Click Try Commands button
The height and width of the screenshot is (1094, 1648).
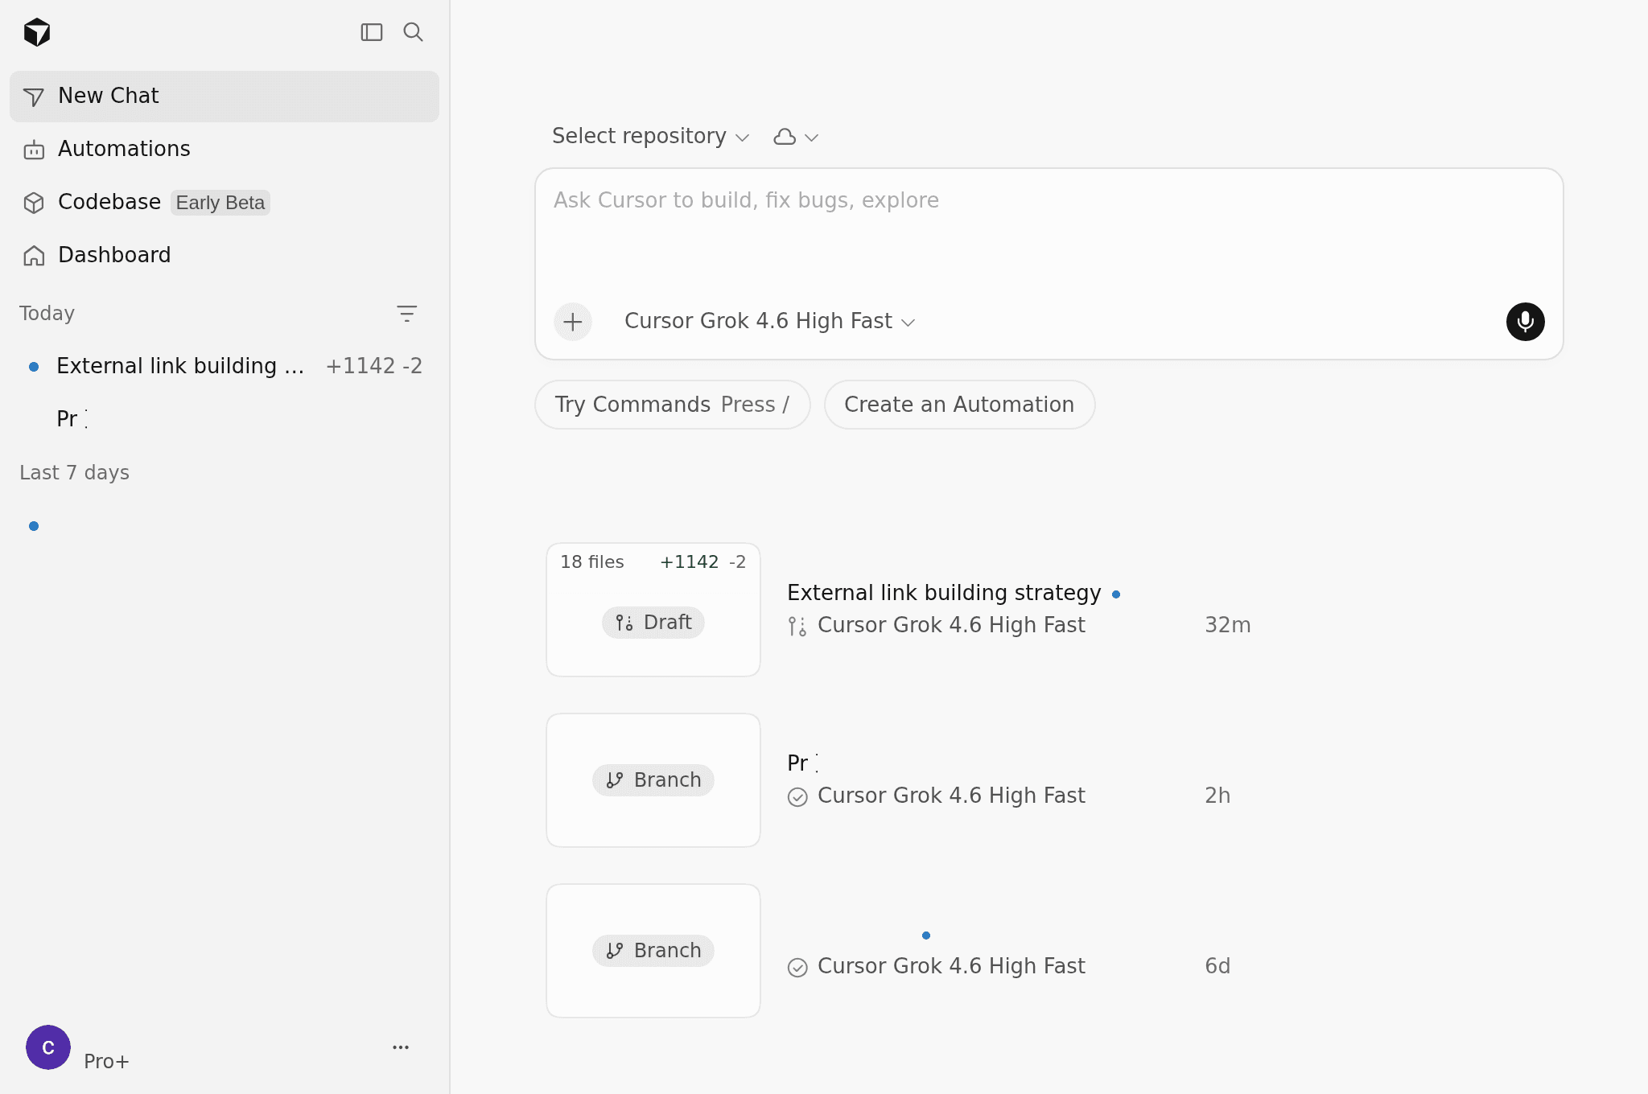[672, 405]
